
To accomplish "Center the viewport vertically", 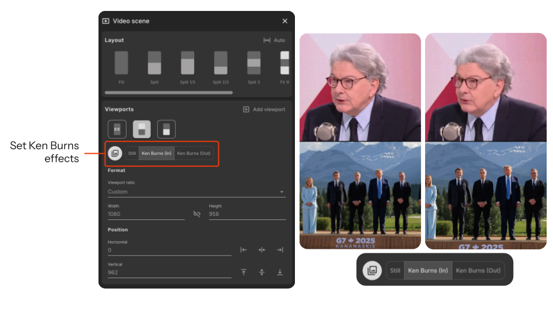I will (262, 272).
